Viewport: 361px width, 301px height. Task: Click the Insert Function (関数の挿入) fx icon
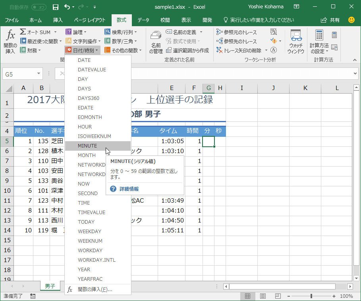[10, 41]
